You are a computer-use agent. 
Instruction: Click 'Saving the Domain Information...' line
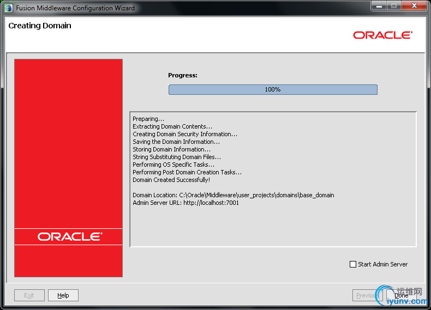point(176,142)
